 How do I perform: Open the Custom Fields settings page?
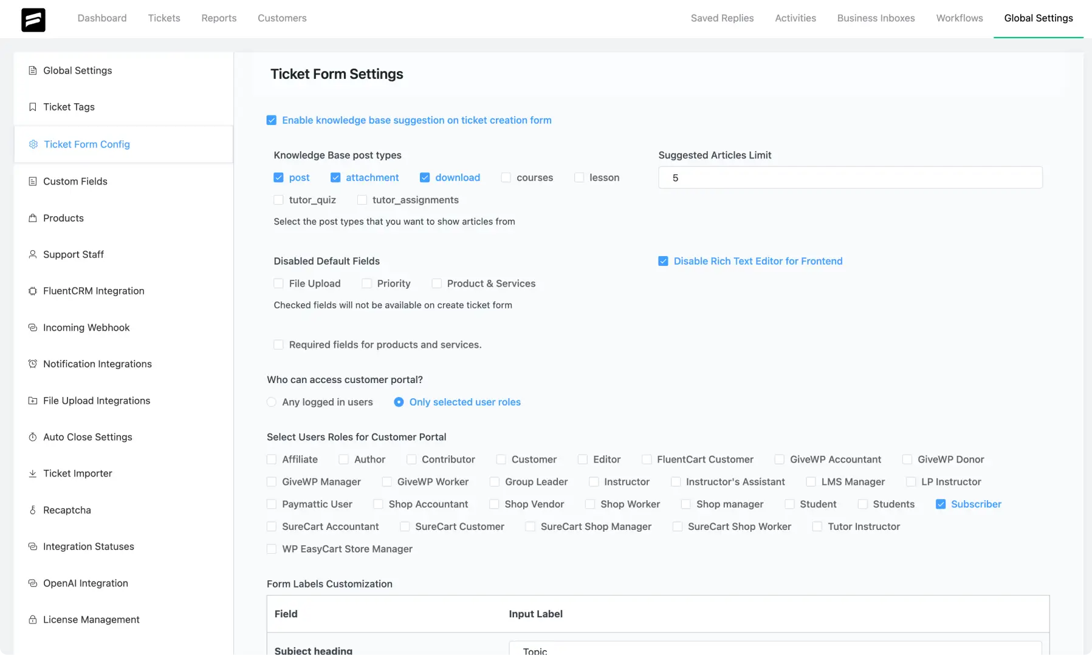click(75, 181)
